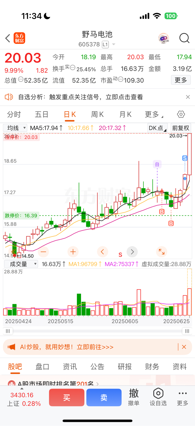Select 财务 tab
This screenshot has width=195, height=426.
tap(152, 367)
